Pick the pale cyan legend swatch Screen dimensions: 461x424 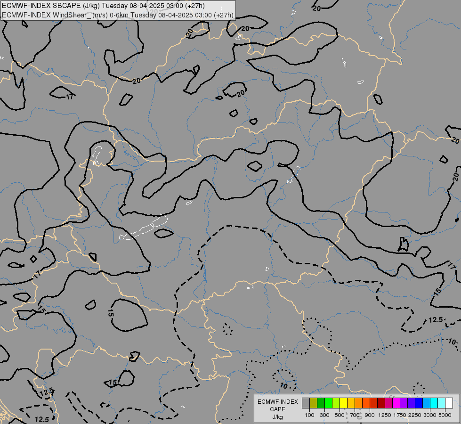coord(441,403)
